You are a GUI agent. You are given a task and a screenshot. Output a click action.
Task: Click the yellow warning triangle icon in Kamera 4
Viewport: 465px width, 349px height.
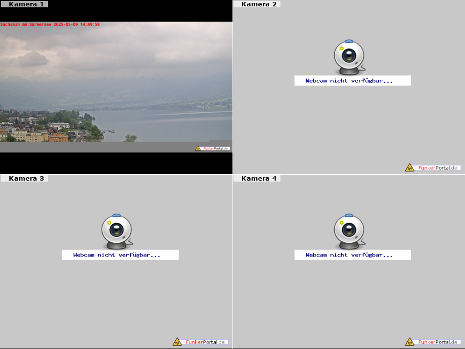pos(410,342)
